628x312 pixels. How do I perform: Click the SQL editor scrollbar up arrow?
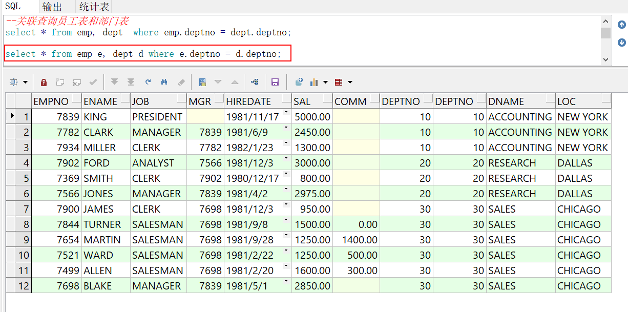tap(606, 22)
